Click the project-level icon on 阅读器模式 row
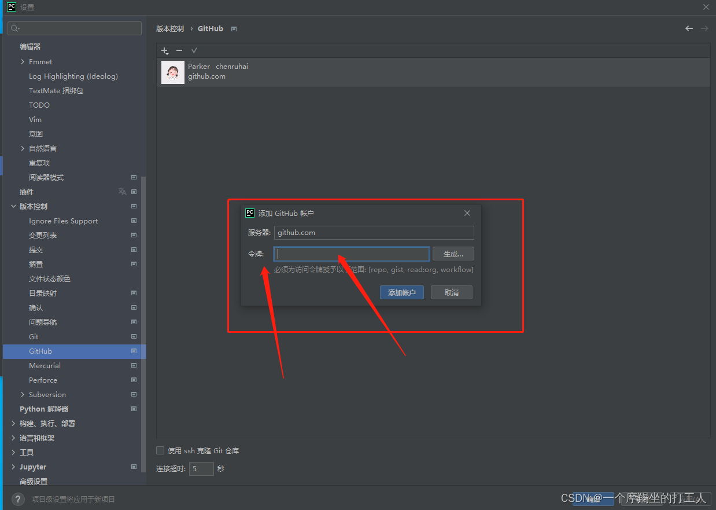 134,177
